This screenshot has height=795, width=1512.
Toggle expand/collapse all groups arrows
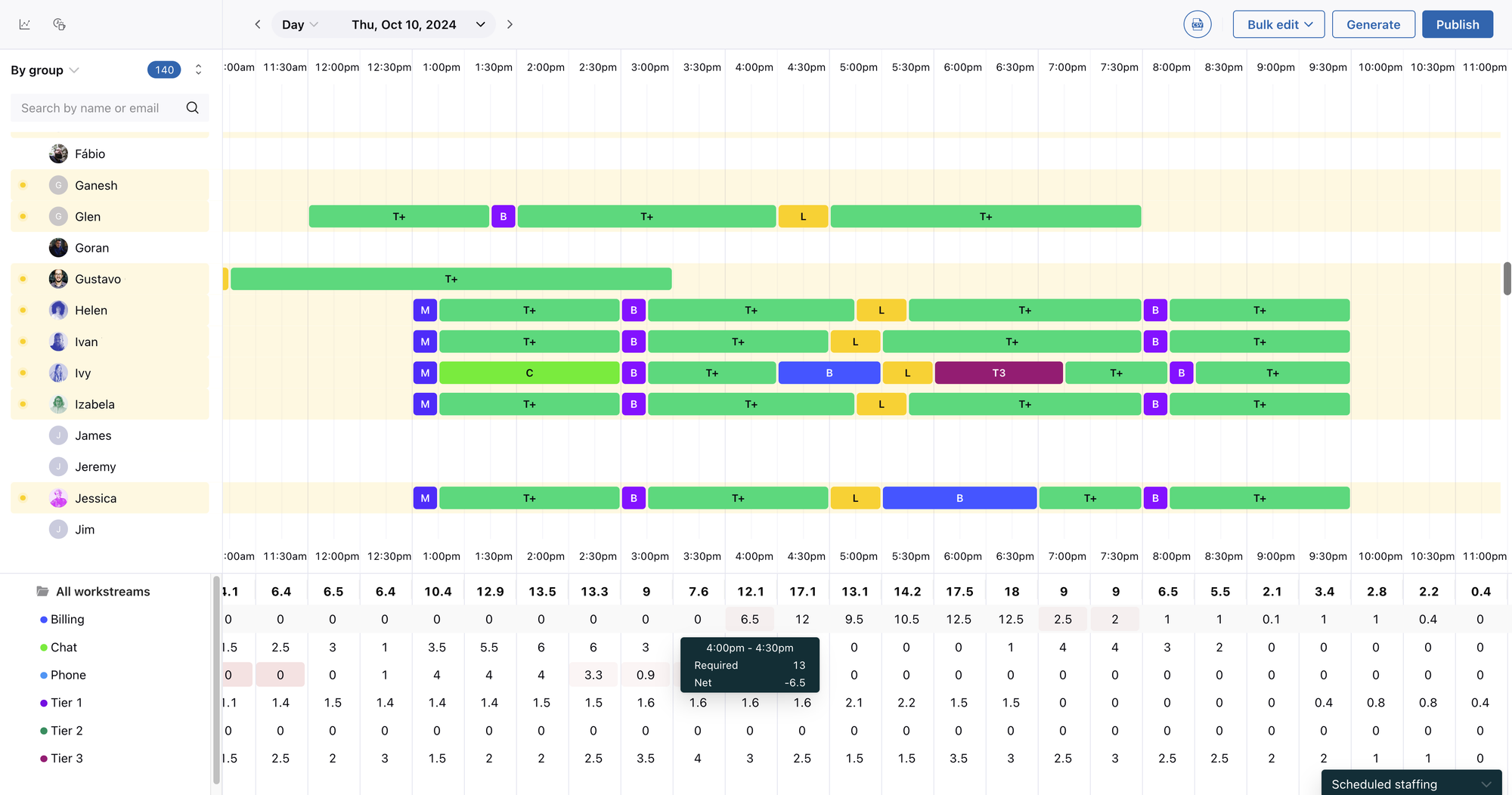click(198, 70)
